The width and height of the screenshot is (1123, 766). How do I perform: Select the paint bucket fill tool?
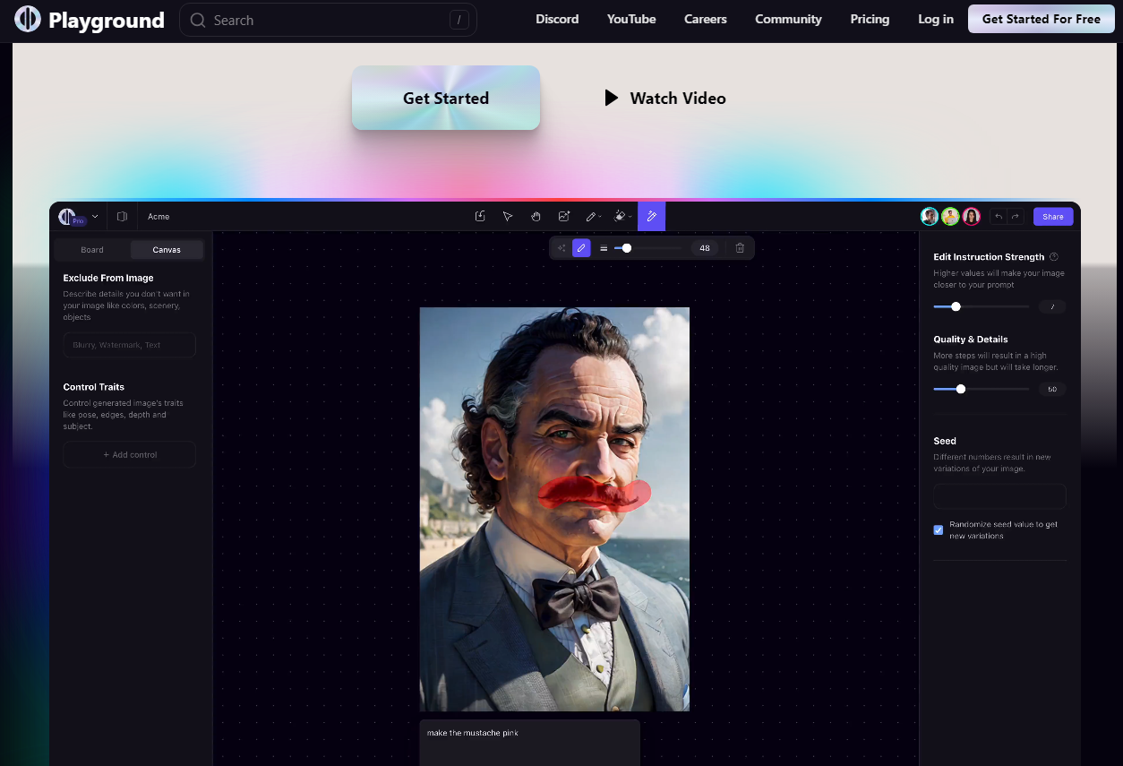(619, 216)
